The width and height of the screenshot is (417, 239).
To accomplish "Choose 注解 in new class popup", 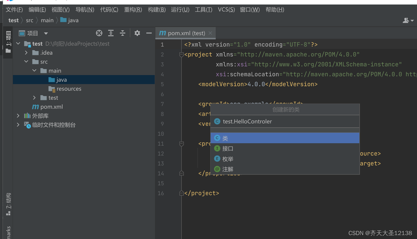I will click(x=285, y=169).
